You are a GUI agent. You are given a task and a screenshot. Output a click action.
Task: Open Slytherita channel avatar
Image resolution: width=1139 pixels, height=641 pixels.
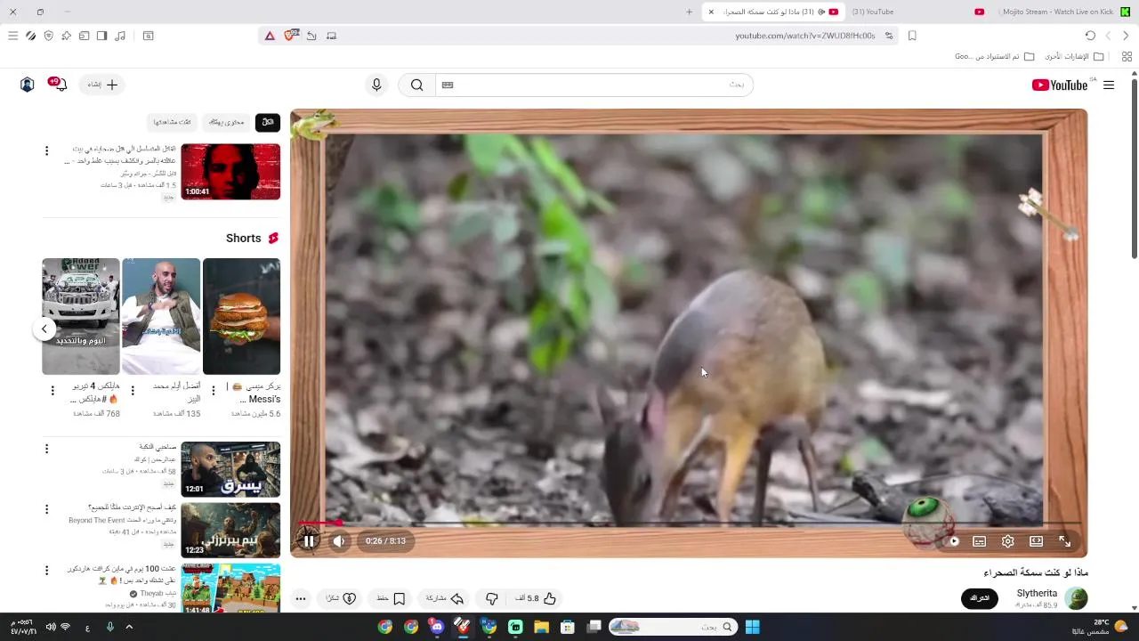tap(1077, 598)
